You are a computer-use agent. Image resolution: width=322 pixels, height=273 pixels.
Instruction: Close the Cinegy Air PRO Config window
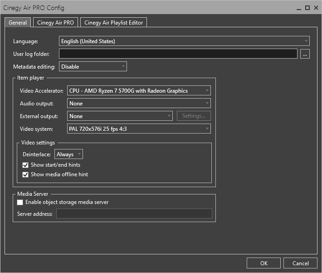[x=316, y=8]
